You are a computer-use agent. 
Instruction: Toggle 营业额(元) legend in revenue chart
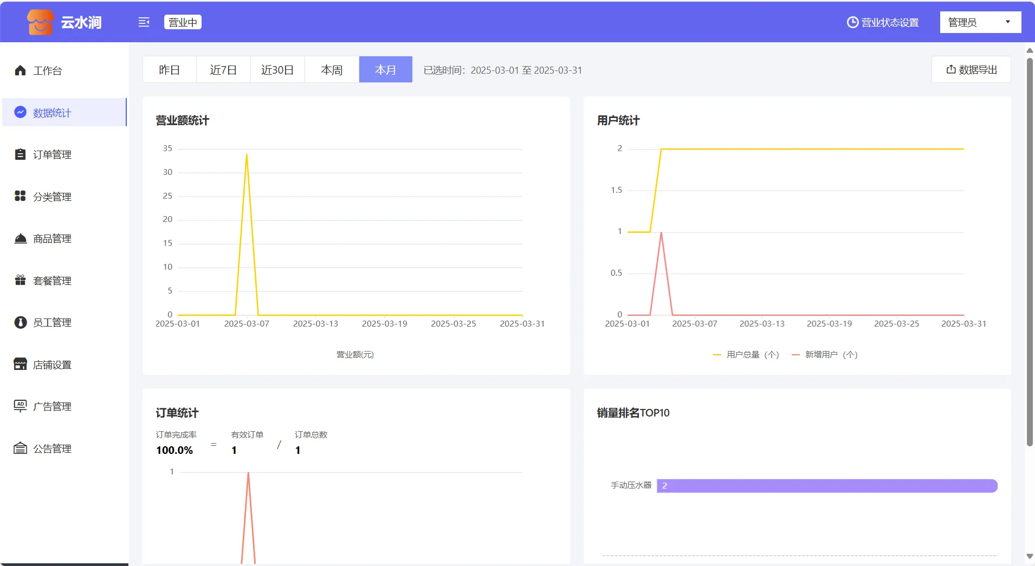pos(355,355)
